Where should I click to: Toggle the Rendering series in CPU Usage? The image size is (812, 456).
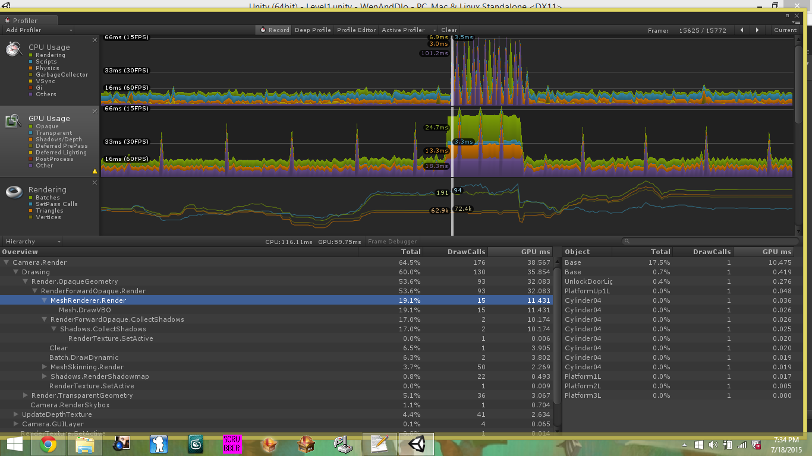(47, 55)
